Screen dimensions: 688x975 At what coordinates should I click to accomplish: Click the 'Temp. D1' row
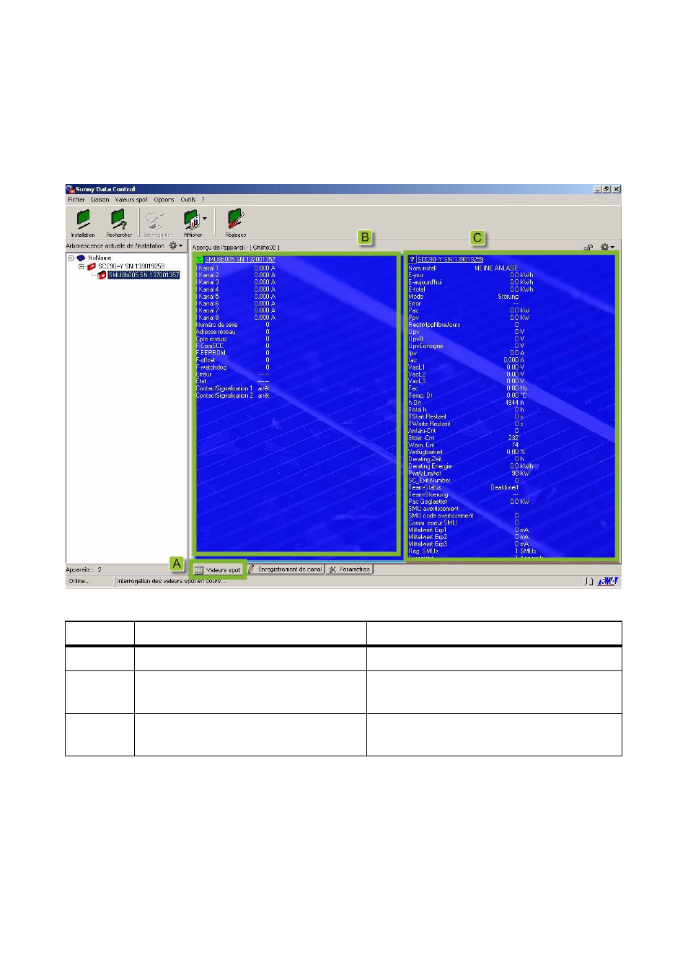pos(468,395)
